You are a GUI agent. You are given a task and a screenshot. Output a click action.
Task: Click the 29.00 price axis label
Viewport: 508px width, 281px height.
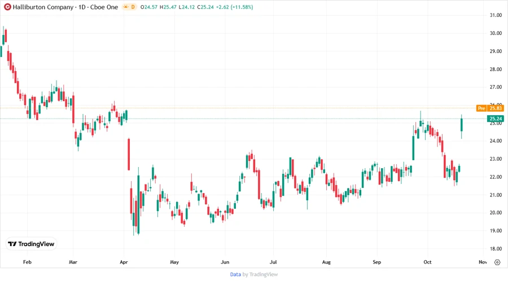point(496,51)
